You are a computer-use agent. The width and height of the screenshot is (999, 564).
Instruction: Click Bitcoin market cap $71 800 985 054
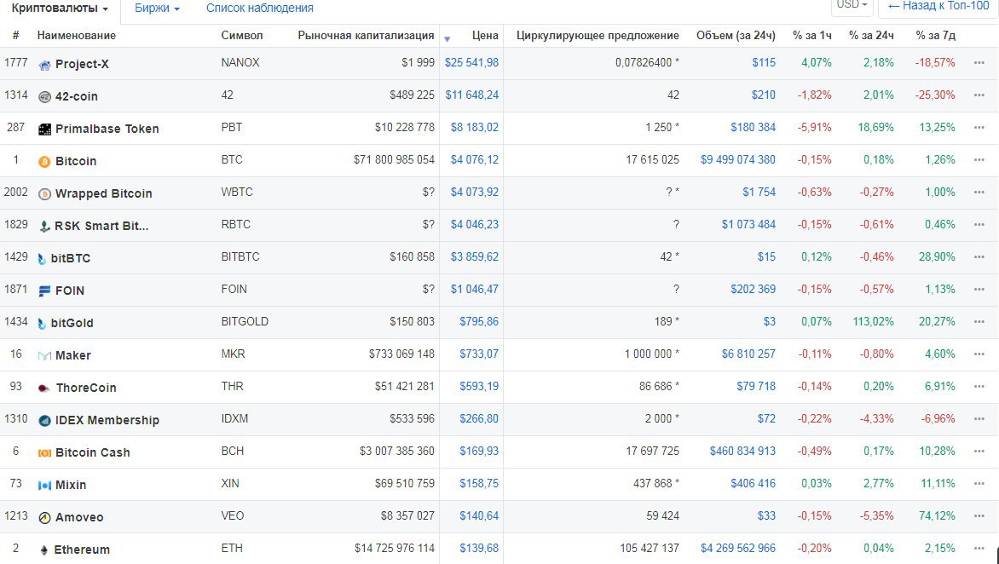tap(394, 160)
